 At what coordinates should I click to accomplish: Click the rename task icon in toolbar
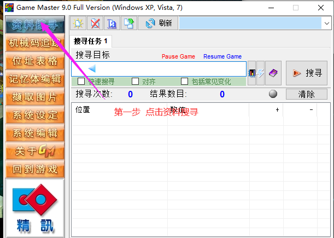112,23
